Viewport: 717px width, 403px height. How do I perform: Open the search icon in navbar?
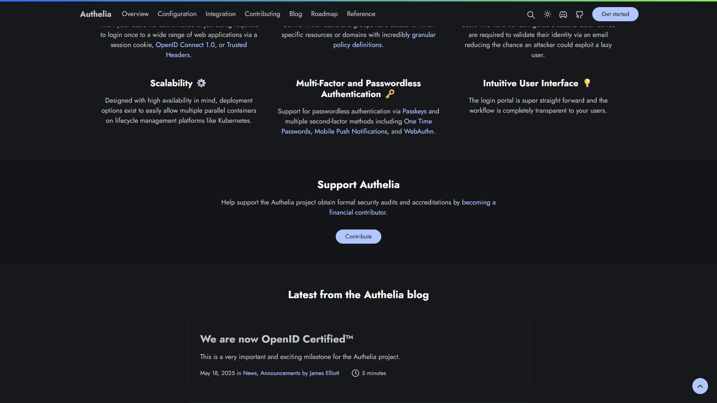[x=531, y=15]
